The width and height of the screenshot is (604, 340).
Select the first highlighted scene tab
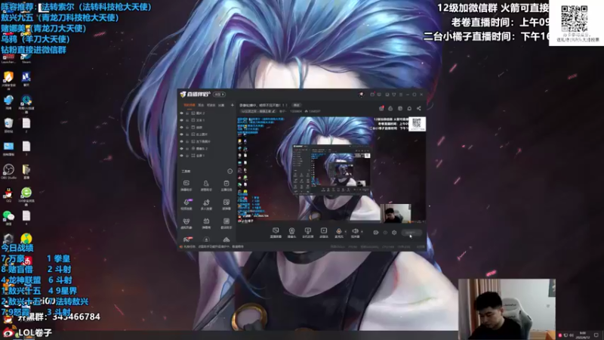click(x=190, y=105)
